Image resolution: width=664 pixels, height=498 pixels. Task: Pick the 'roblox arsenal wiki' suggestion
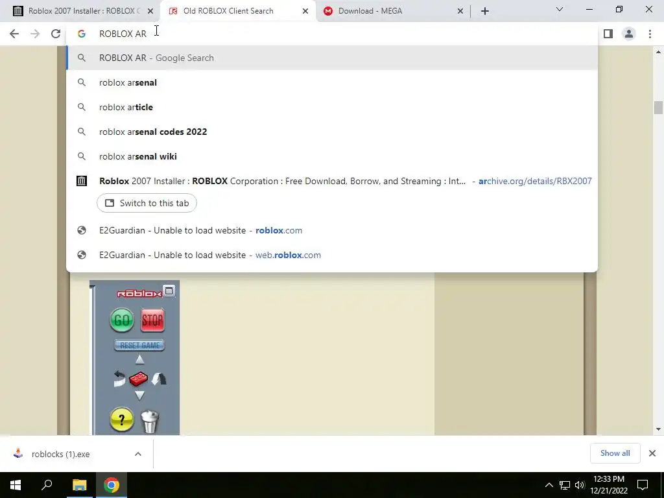point(332,156)
